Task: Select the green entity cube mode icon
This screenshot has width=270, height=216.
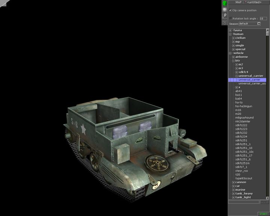Action: [x=225, y=3]
